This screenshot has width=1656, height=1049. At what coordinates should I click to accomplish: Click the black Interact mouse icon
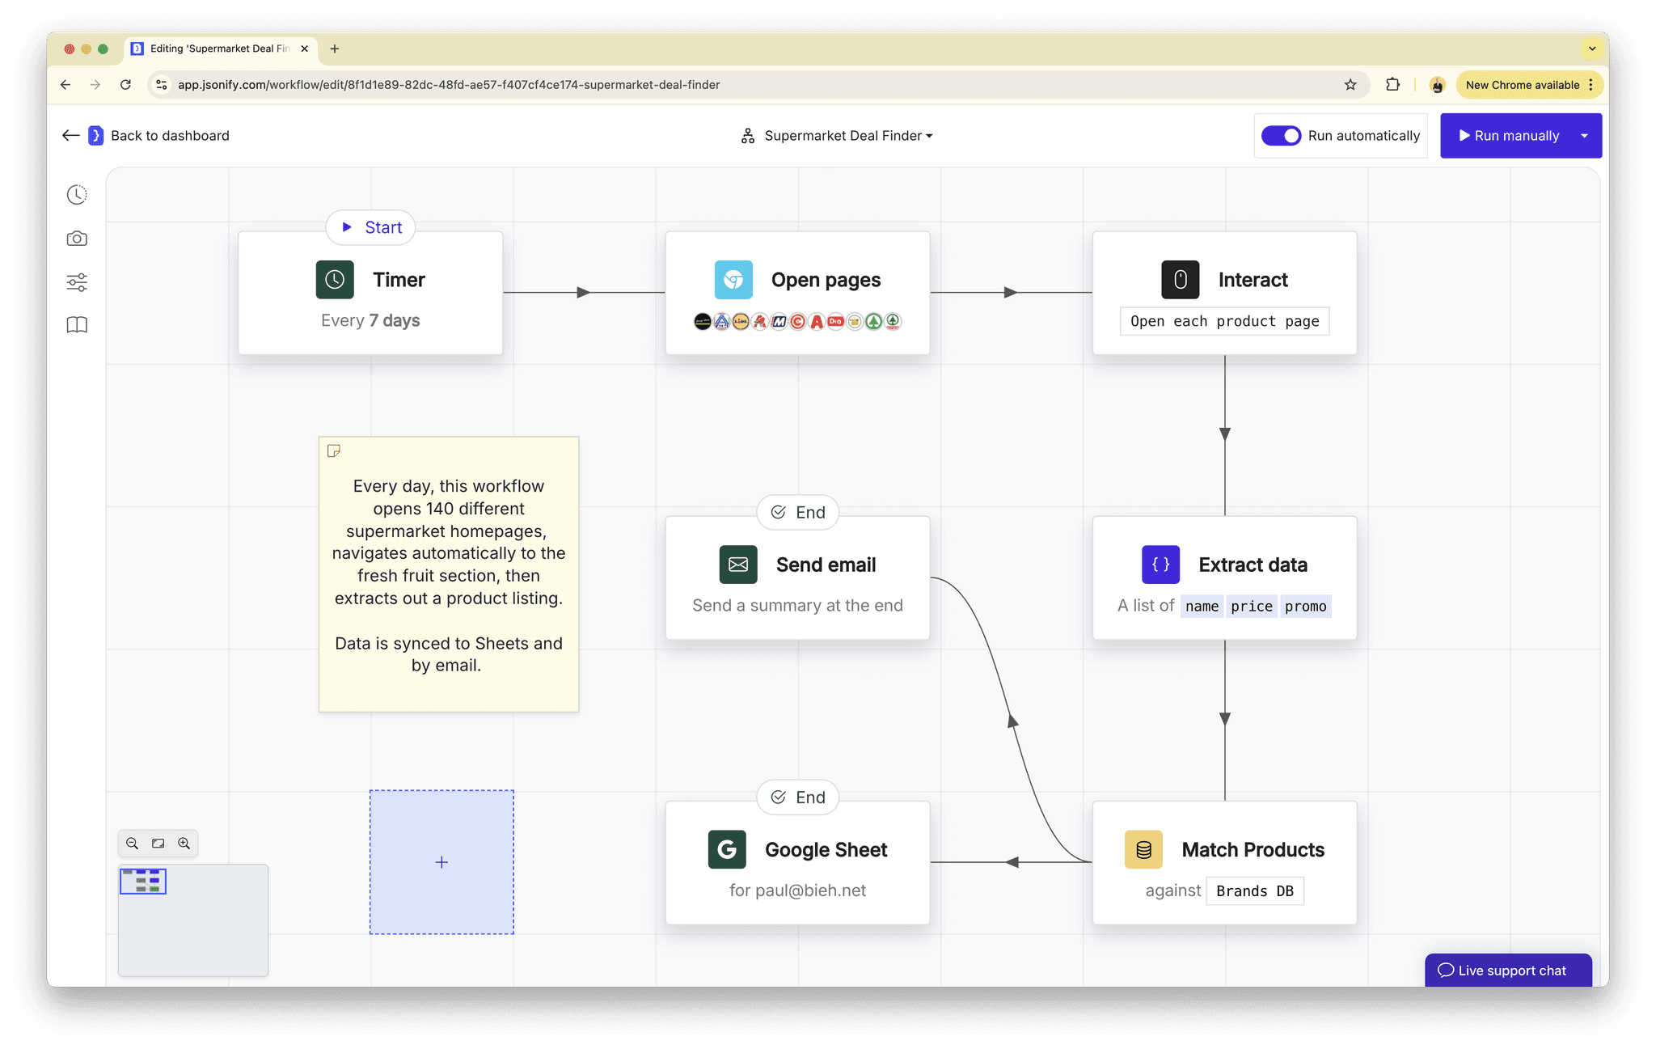pos(1181,280)
